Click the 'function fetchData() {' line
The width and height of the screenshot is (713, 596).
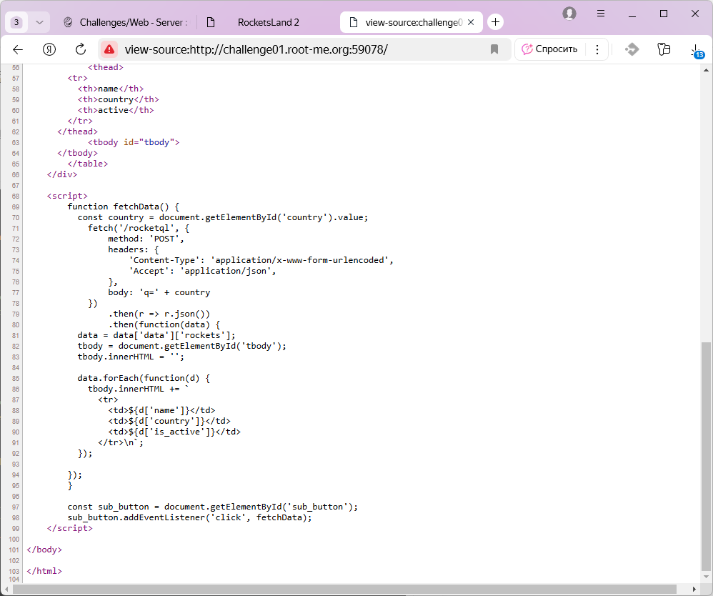pyautogui.click(x=123, y=207)
